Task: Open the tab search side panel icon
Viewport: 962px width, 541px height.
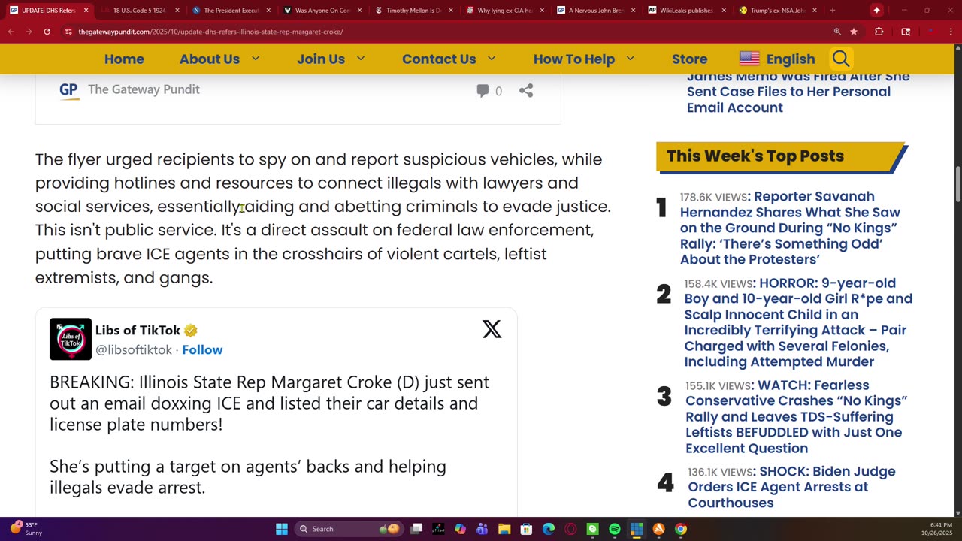Action: pyautogui.click(x=906, y=32)
